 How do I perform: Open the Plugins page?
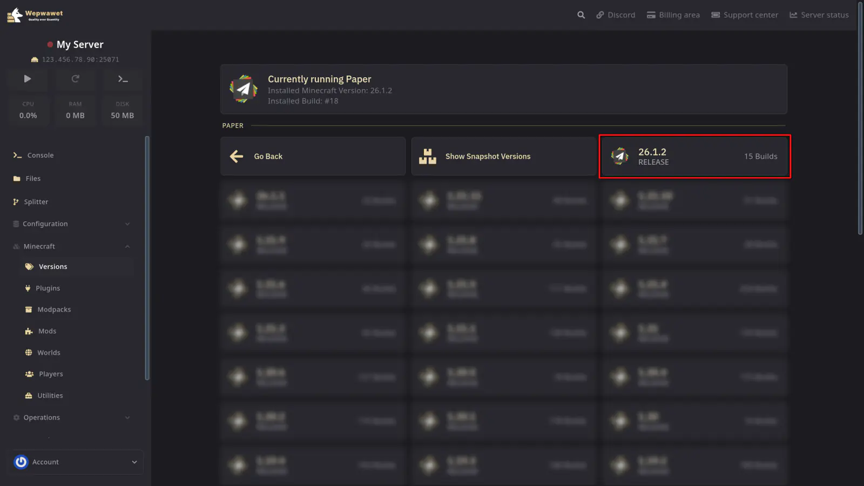pos(48,288)
